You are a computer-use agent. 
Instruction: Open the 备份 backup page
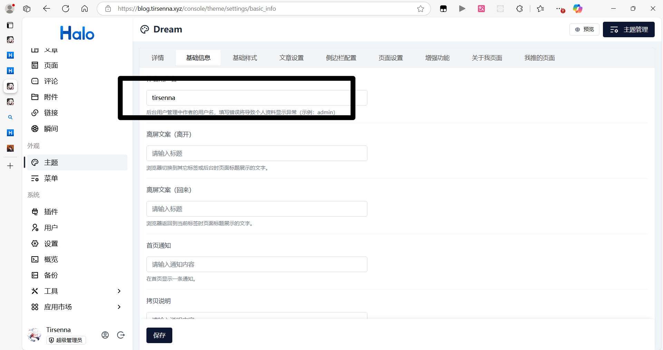[51, 275]
